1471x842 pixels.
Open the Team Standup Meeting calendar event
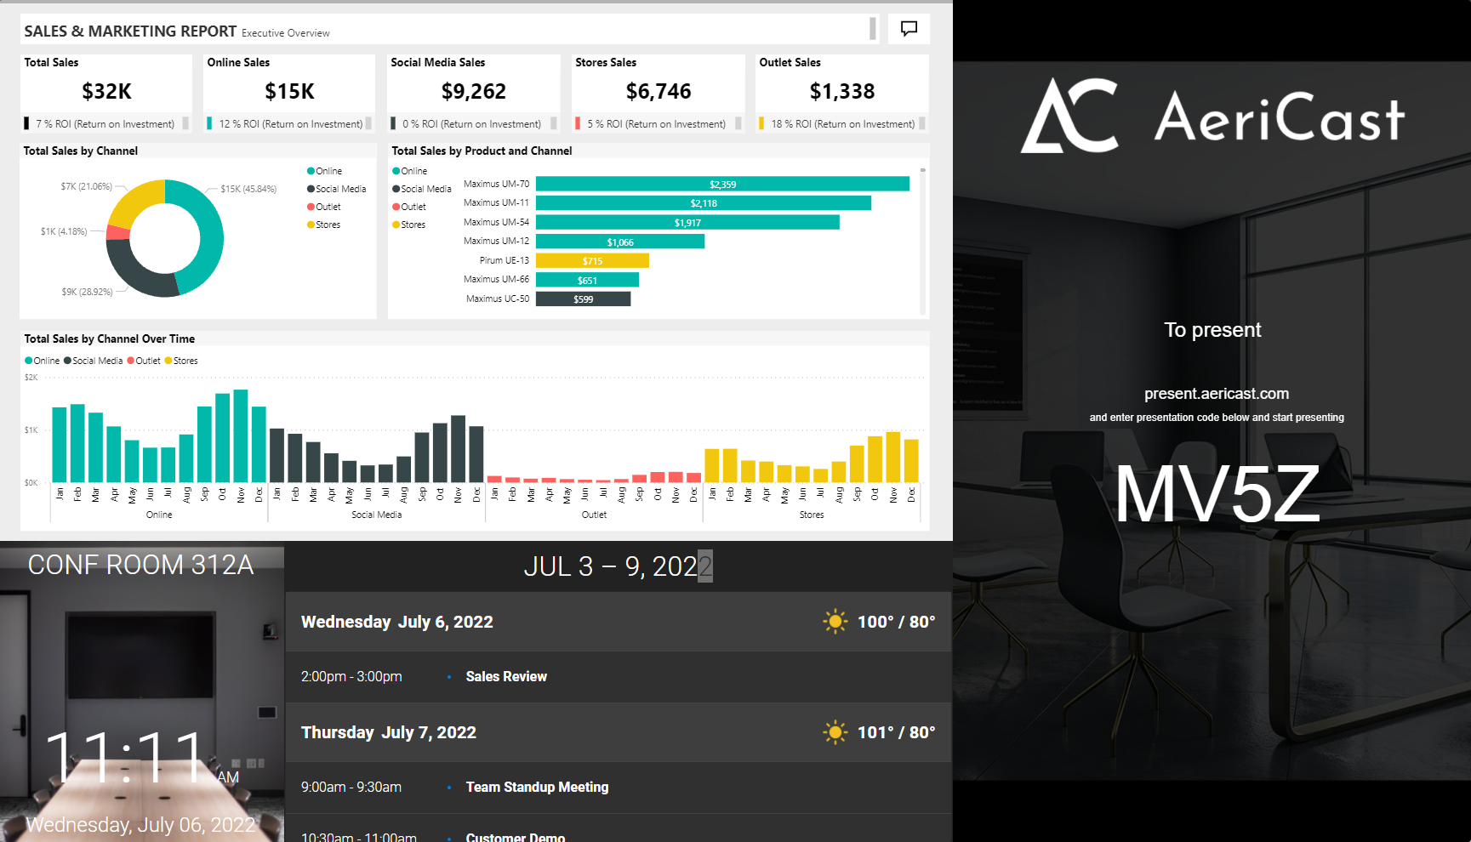[537, 787]
